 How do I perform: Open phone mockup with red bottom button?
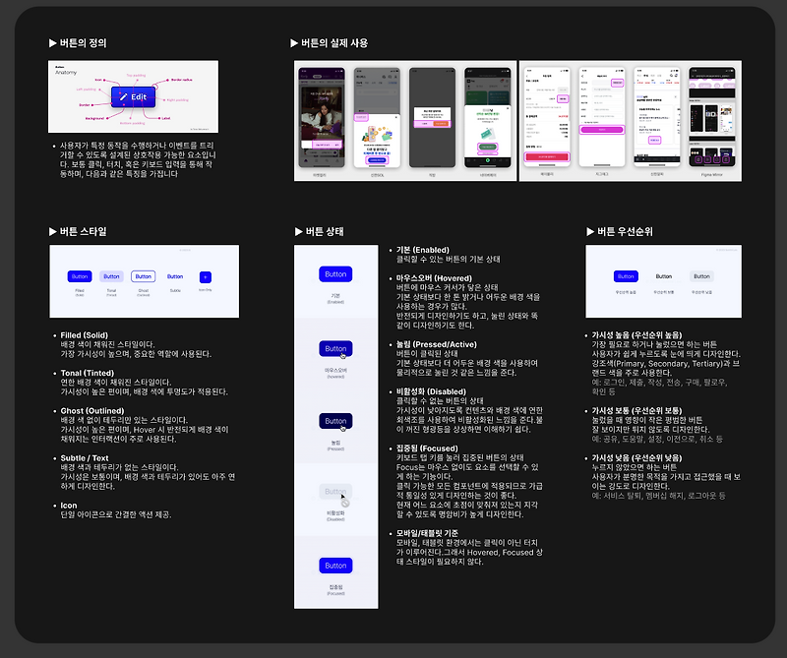tap(547, 116)
